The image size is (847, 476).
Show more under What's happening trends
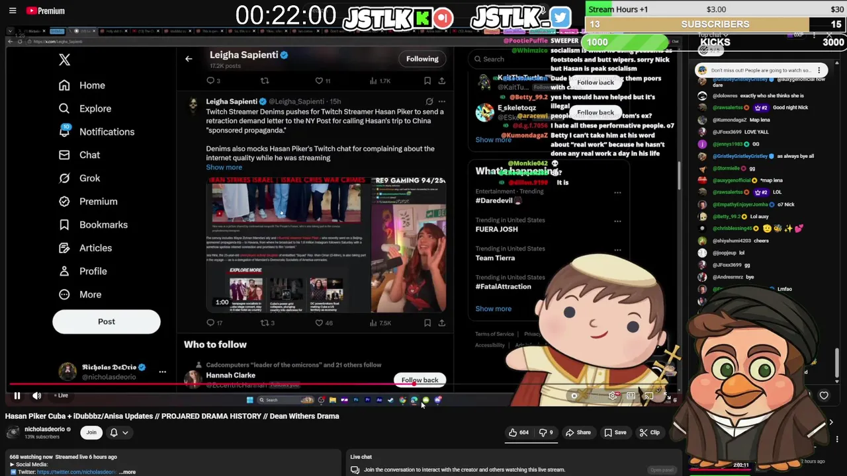click(493, 309)
